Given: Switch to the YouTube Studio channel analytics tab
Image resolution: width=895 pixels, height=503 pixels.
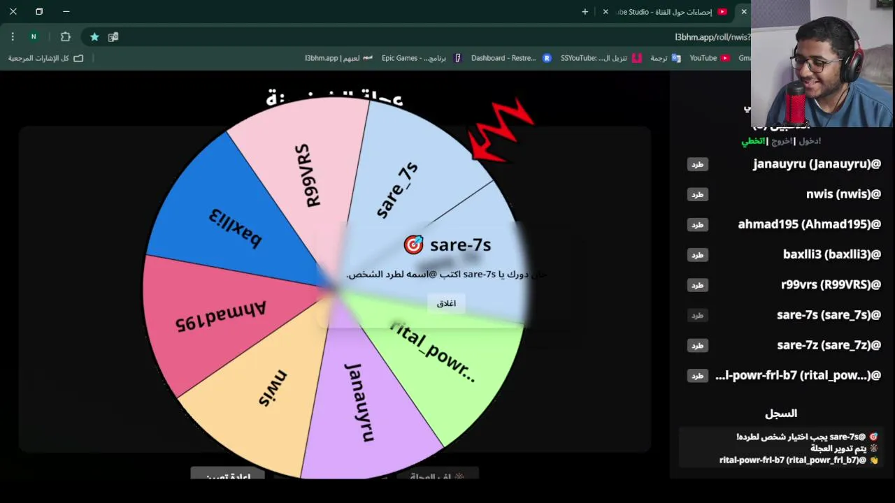Looking at the screenshot, I should click(x=670, y=12).
